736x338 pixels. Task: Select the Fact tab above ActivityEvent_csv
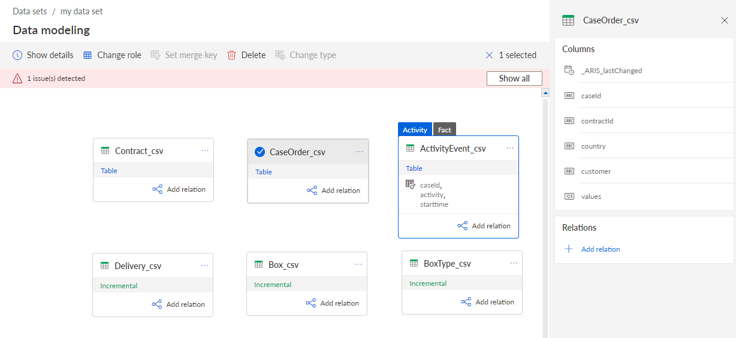445,129
